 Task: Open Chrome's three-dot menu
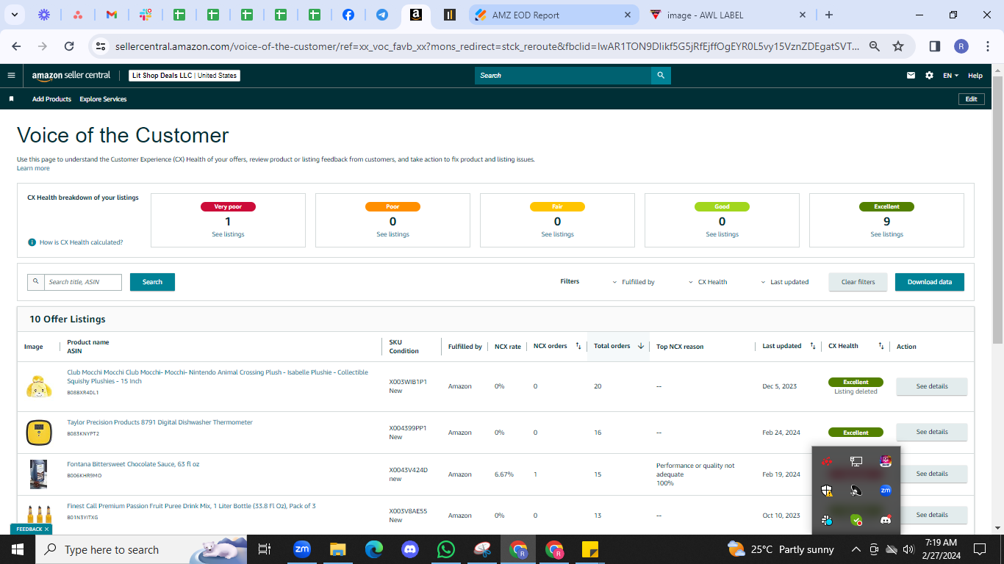click(988, 46)
